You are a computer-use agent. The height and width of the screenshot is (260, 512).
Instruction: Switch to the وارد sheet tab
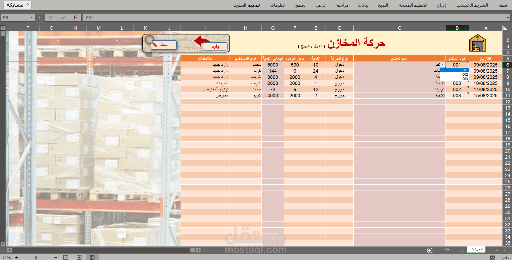point(461,249)
